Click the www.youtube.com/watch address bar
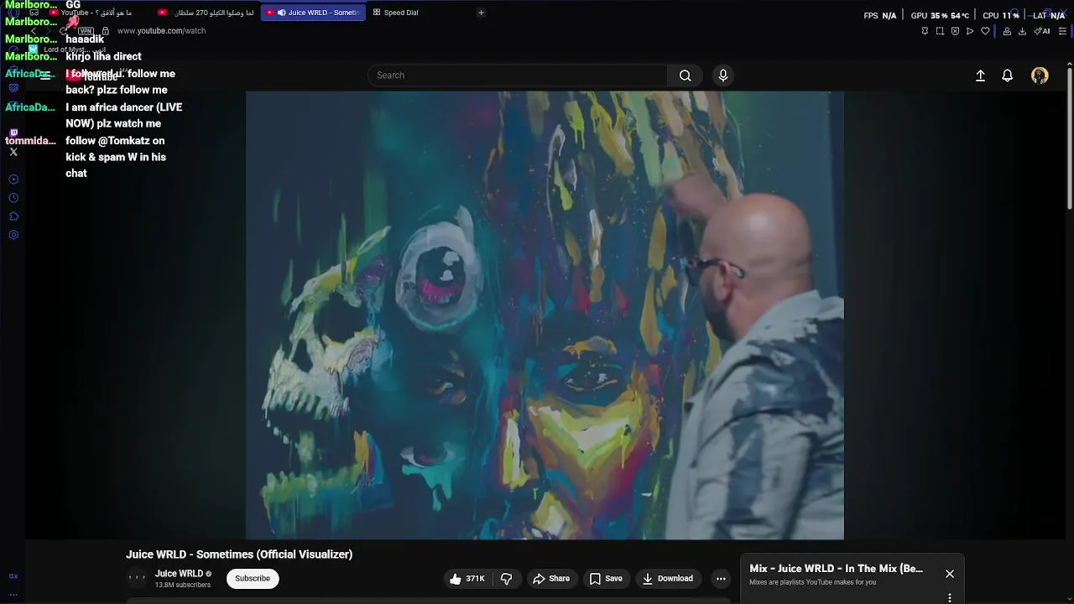This screenshot has width=1074, height=604. click(161, 31)
